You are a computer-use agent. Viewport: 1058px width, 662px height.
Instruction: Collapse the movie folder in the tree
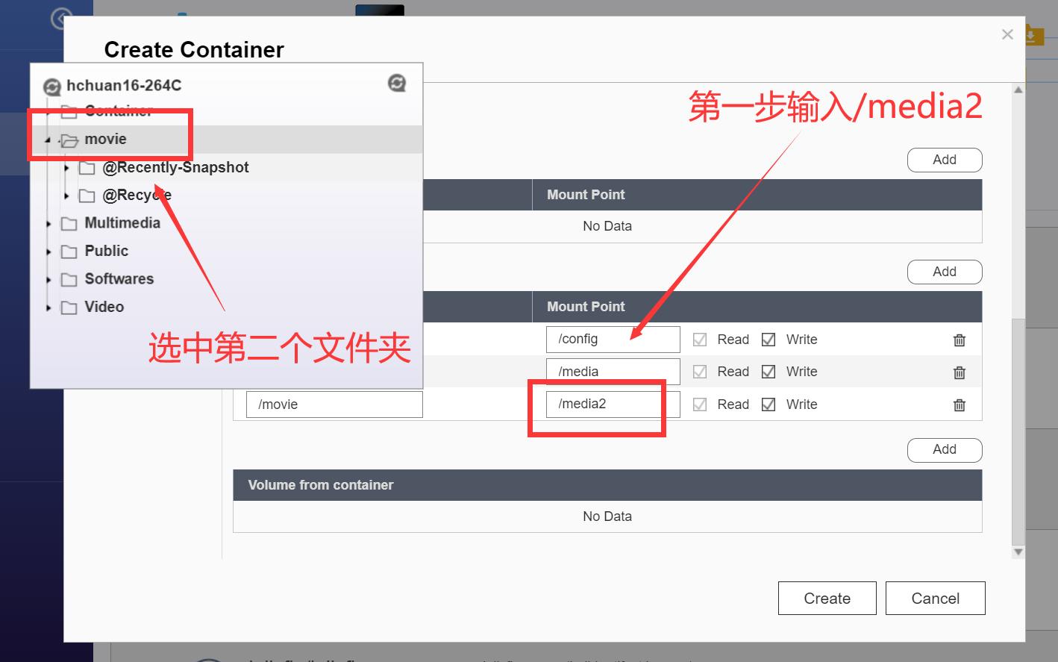point(47,140)
